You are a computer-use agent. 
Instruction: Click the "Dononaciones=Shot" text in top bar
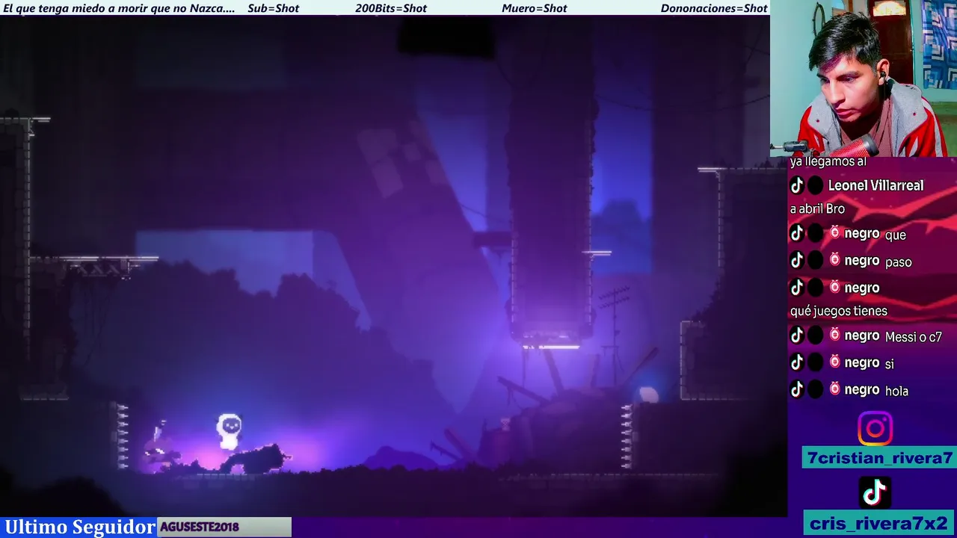[x=714, y=8]
